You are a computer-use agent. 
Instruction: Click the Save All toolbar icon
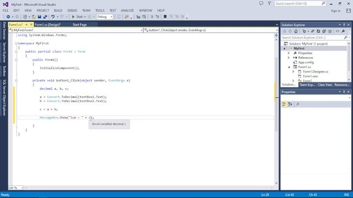tap(45, 17)
